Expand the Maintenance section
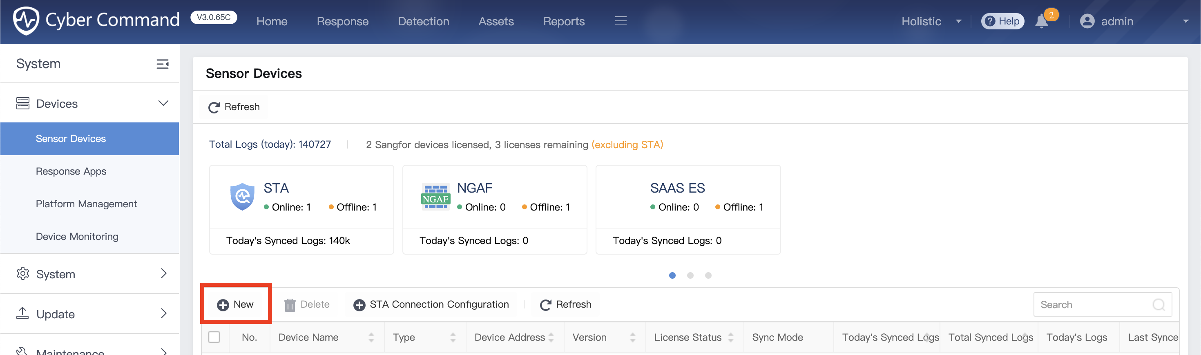The height and width of the screenshot is (355, 1201). click(164, 351)
